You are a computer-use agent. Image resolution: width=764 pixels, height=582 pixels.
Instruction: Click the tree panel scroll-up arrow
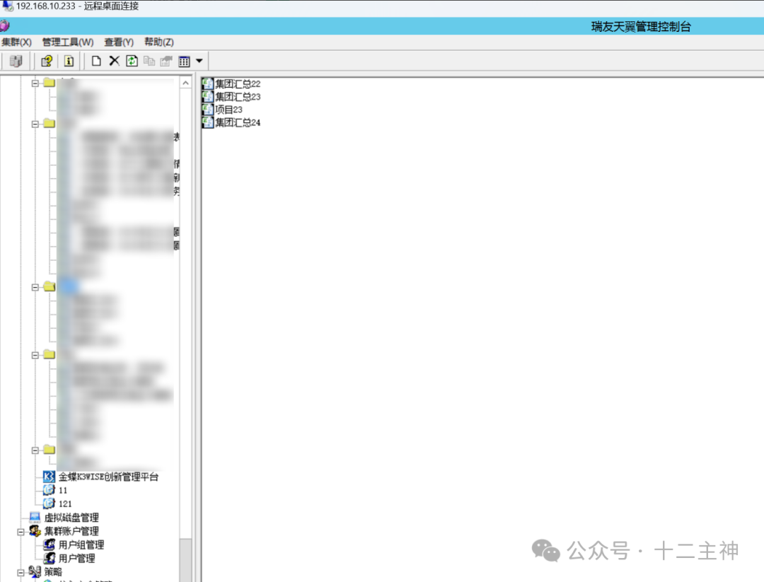coord(185,83)
